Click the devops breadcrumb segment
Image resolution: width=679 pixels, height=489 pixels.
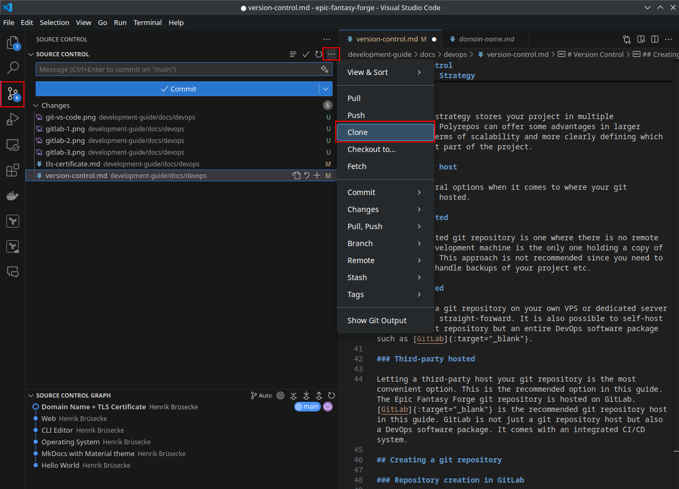455,54
